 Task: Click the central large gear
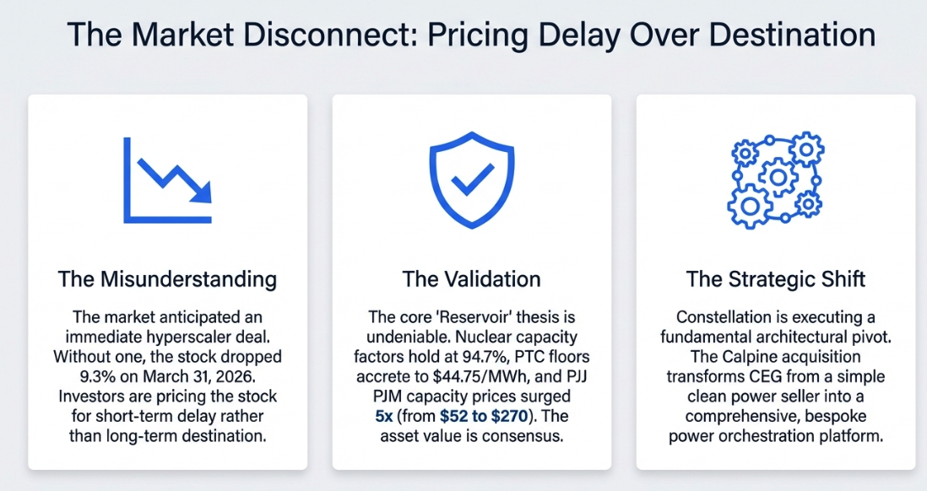coord(778,176)
